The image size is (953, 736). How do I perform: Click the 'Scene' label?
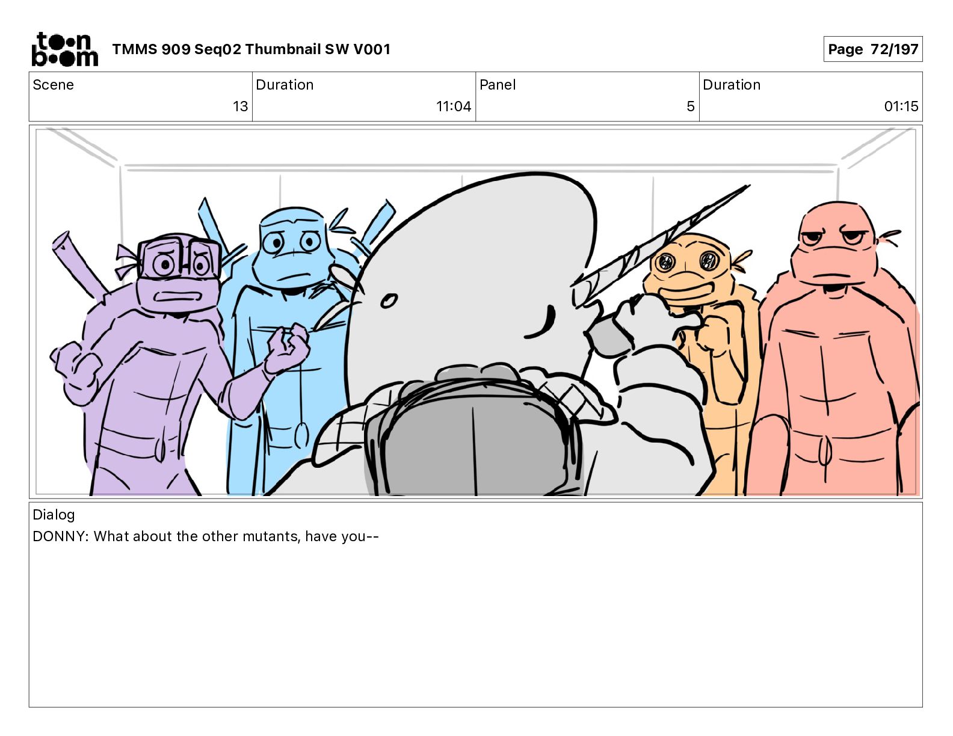(x=54, y=85)
